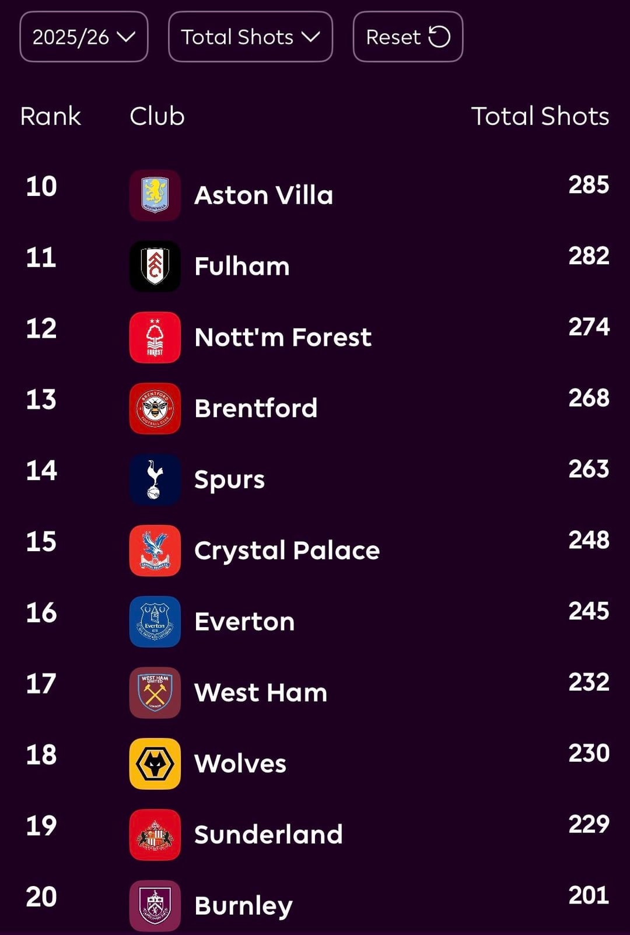Viewport: 630px width, 935px height.
Task: Expand the Total Shots stat dropdown
Action: pyautogui.click(x=250, y=37)
